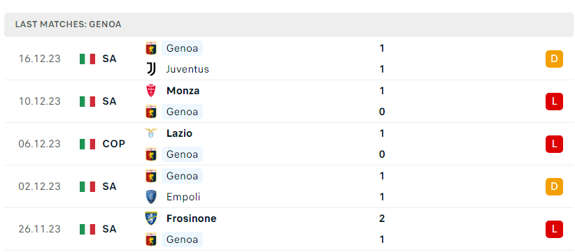Click Genoa crest in 16.12.23 match
This screenshot has width=575, height=252.
[151, 48]
